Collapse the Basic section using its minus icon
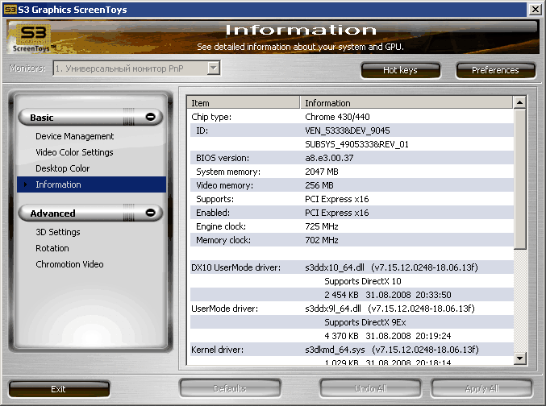Screen dimensions: 546x406 point(151,117)
